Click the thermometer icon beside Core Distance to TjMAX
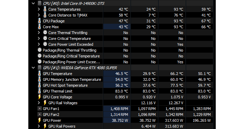Screen dimensions: 244x129 [x=45, y=15]
